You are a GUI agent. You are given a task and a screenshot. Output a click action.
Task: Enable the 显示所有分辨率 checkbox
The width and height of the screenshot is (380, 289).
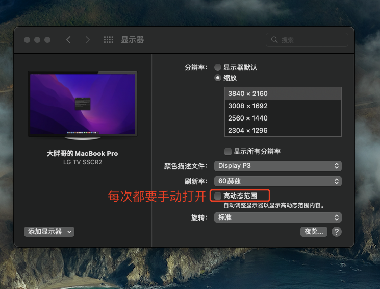(228, 152)
